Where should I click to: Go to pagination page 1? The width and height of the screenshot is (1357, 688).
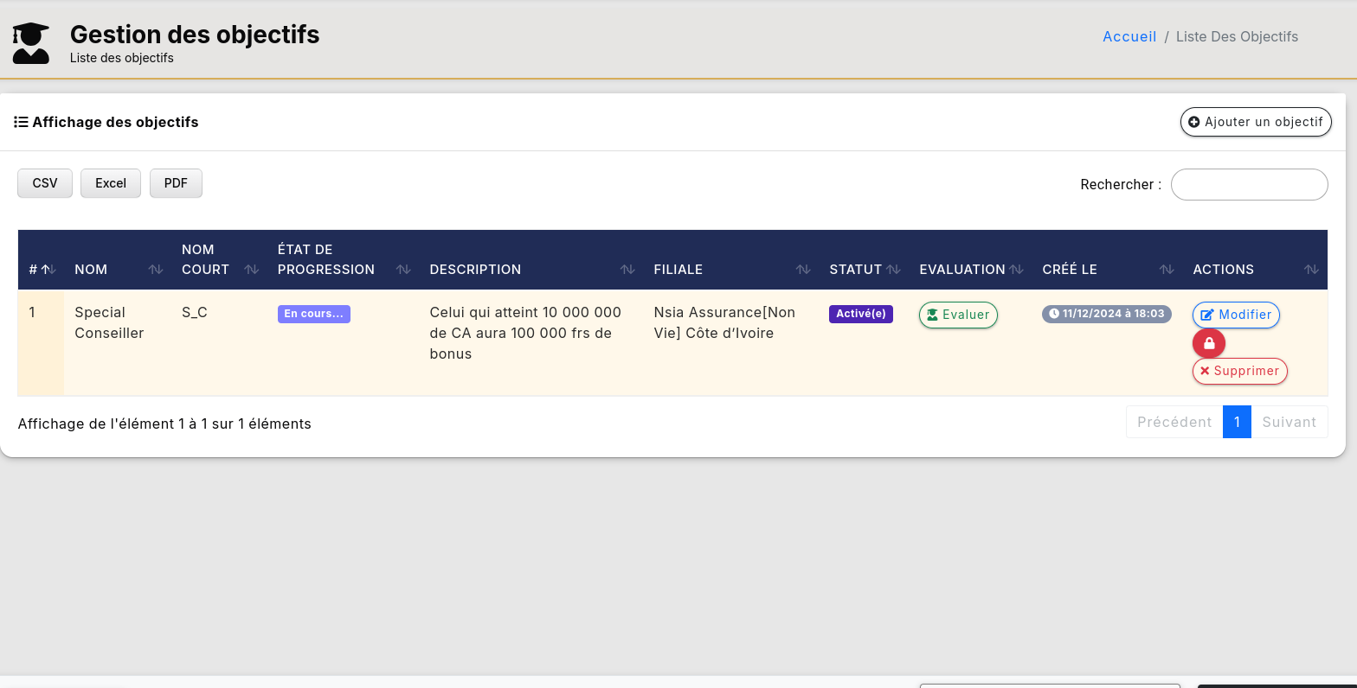point(1237,422)
